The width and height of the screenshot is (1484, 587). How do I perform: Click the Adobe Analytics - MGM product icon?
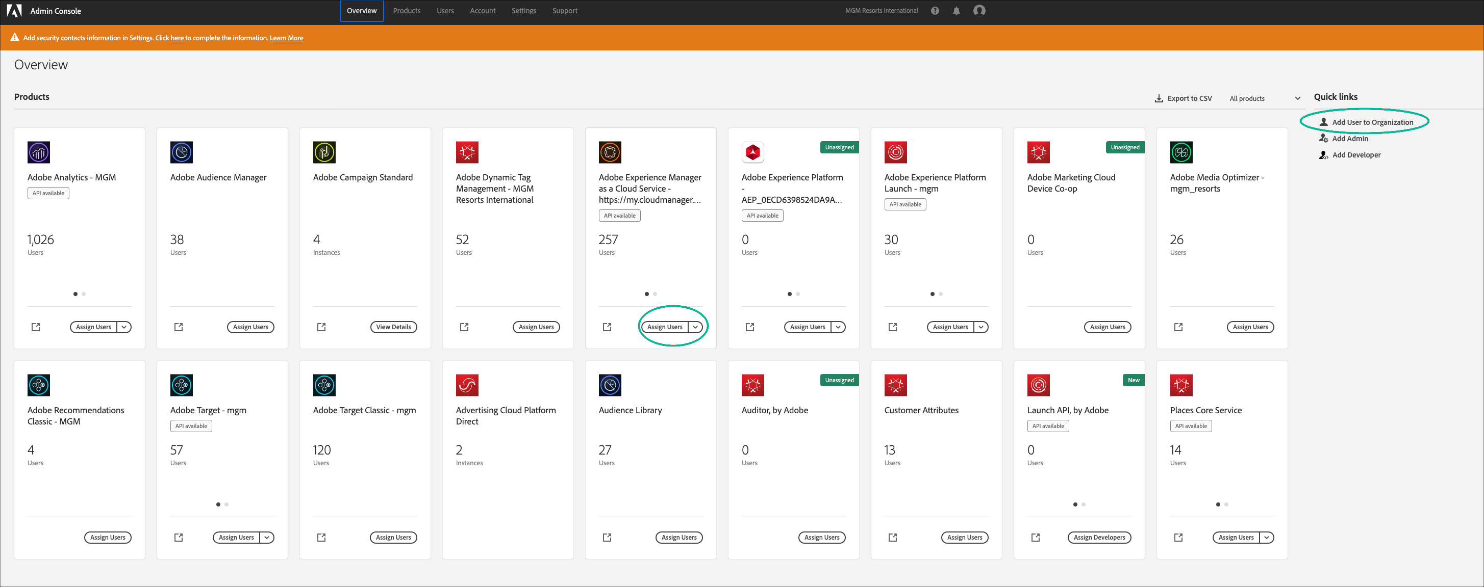tap(39, 152)
